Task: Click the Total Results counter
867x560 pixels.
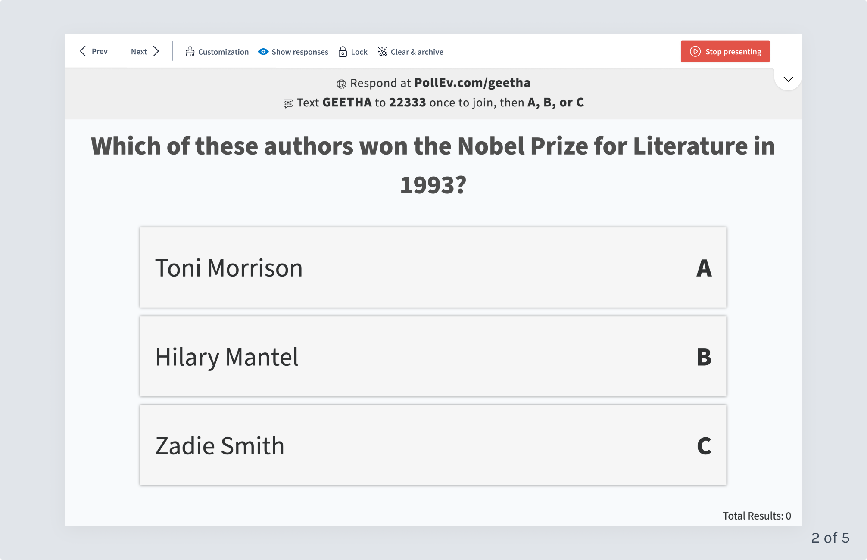Action: click(757, 516)
